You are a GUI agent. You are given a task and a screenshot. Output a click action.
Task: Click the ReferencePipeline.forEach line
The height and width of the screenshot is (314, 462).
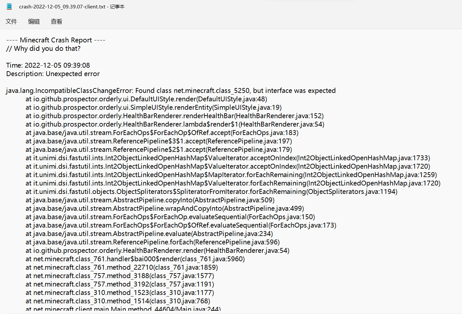coord(153,242)
